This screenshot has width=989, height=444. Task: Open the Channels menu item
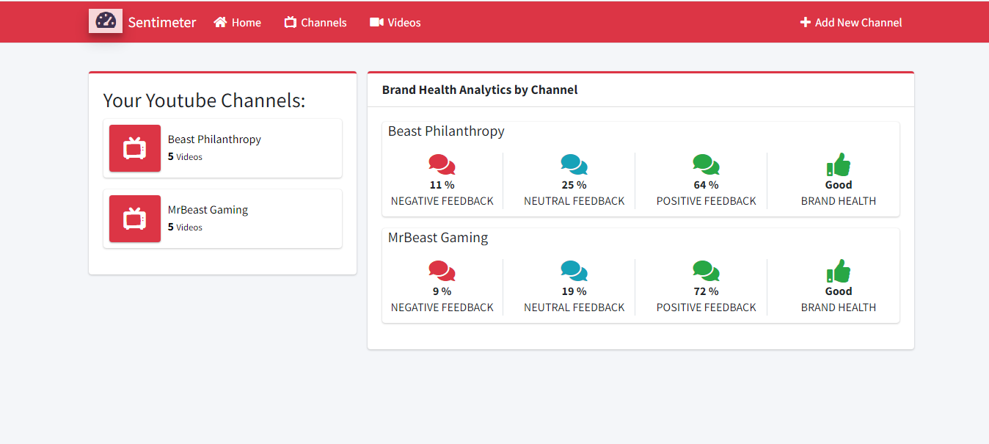[315, 23]
